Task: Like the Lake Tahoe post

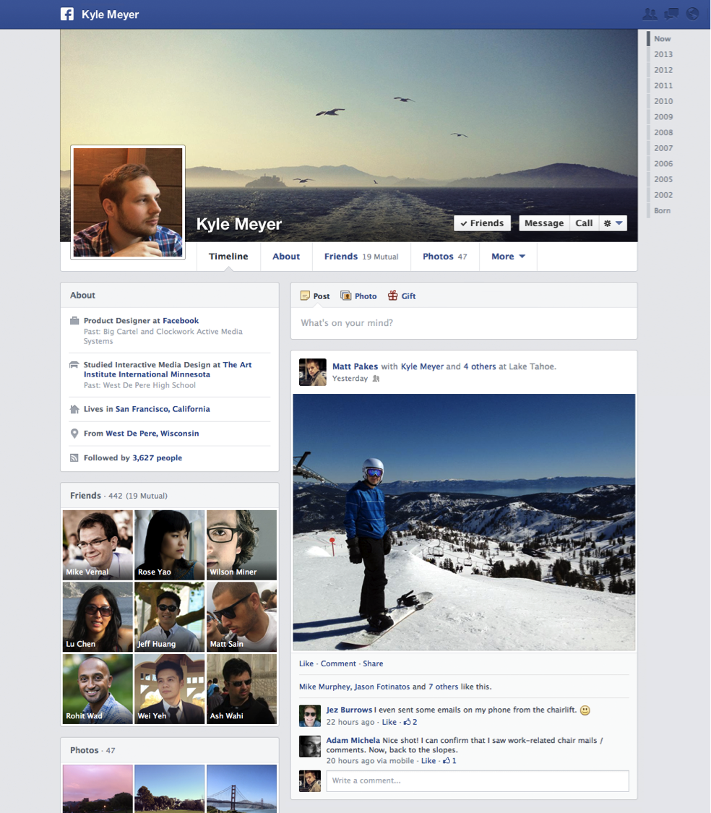Action: (306, 663)
